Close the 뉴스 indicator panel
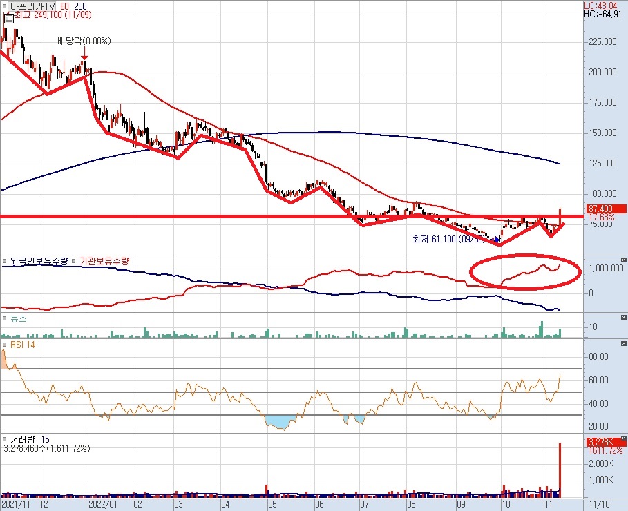628x511 pixels. coord(624,317)
